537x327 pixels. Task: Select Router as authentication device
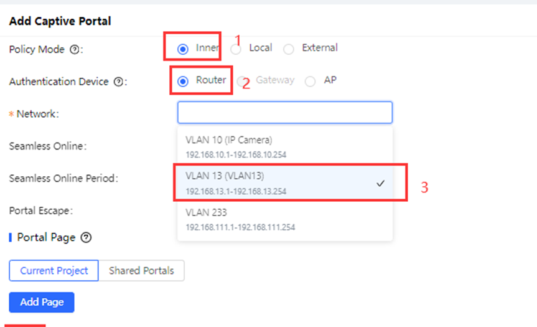183,81
